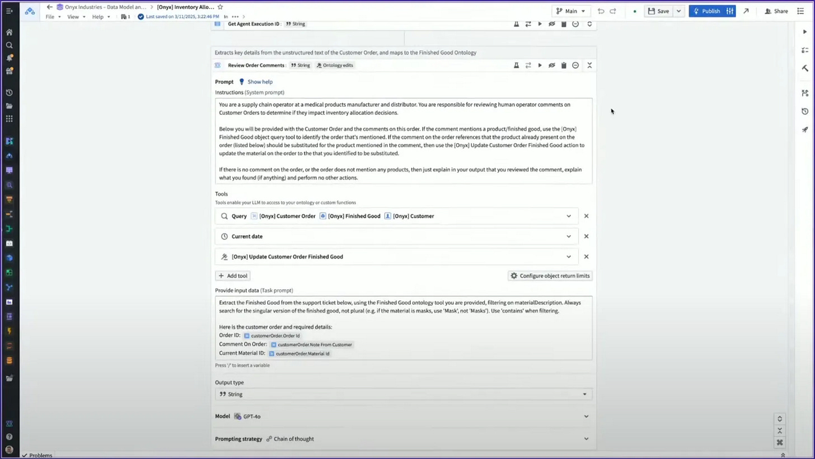Expand Update Customer Order Finished Good tool
This screenshot has width=815, height=459.
[569, 257]
